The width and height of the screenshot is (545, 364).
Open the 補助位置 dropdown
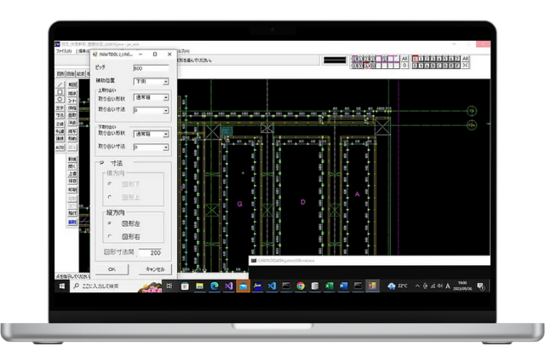point(164,82)
